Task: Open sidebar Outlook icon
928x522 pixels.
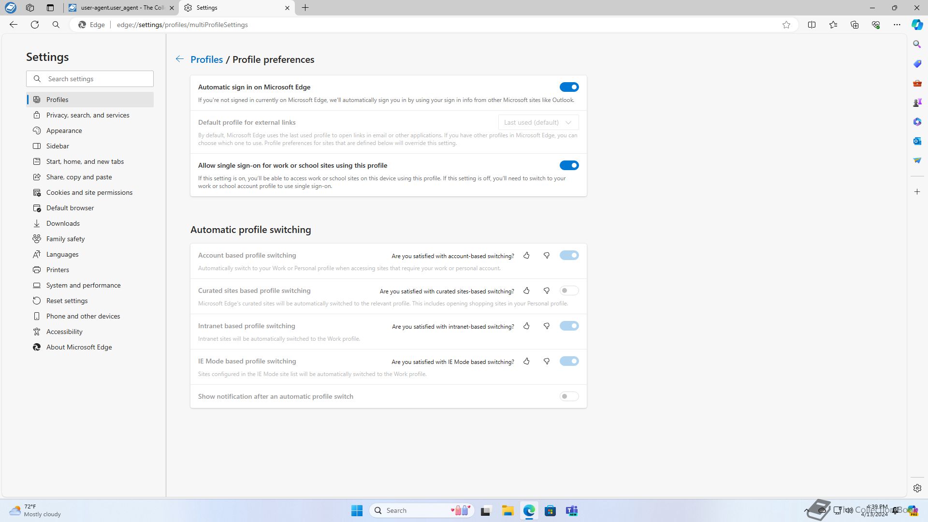Action: (917, 141)
